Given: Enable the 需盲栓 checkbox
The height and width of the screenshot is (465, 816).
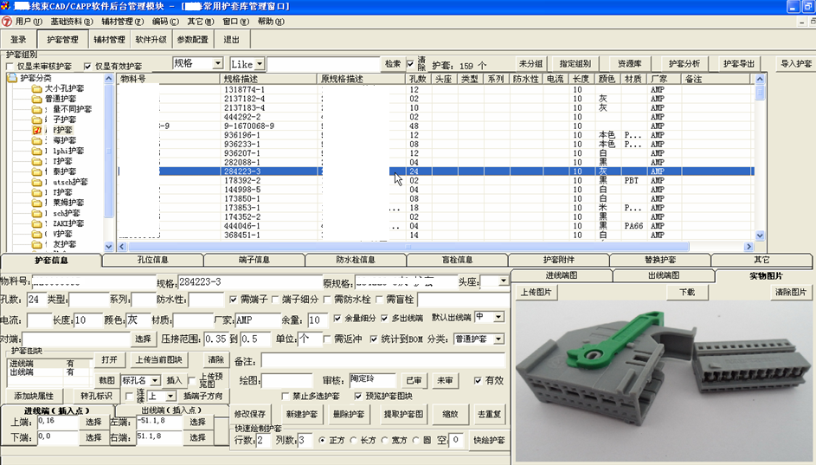Looking at the screenshot, I should [x=379, y=300].
